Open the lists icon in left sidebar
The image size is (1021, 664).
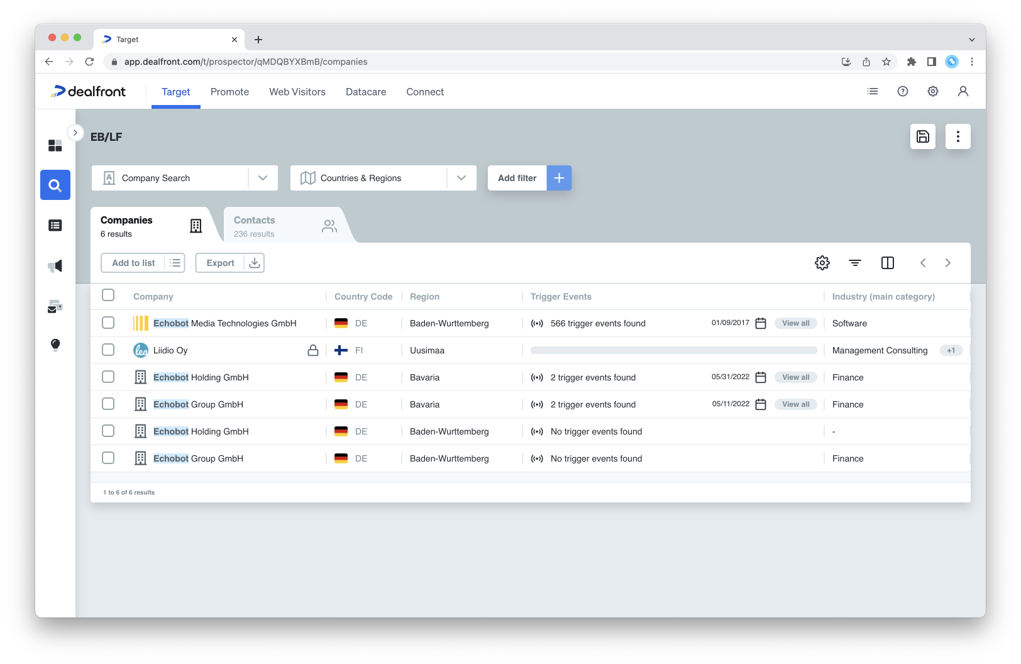pos(55,225)
